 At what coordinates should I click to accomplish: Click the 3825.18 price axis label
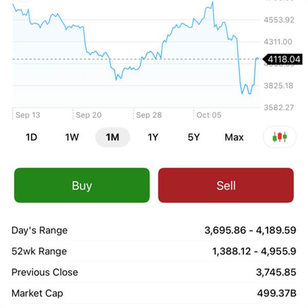(x=279, y=85)
